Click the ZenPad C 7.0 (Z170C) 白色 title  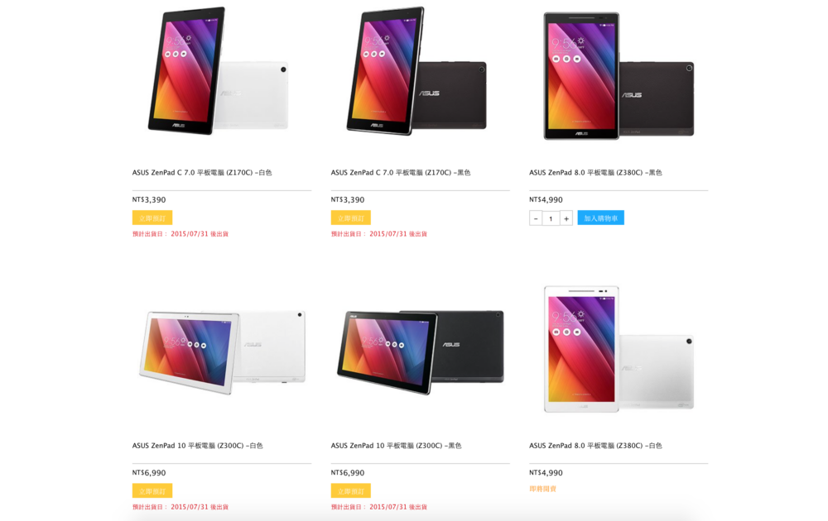click(202, 173)
